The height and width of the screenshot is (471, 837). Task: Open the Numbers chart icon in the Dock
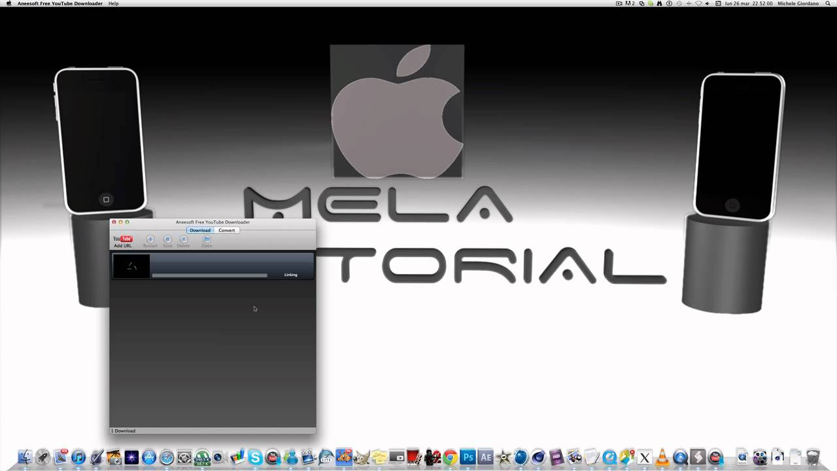pos(237,457)
